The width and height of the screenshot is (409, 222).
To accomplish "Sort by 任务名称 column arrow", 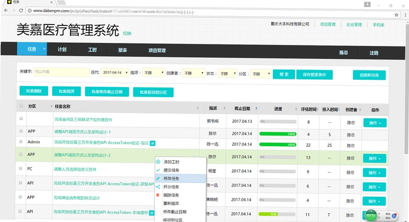I will click(198, 108).
